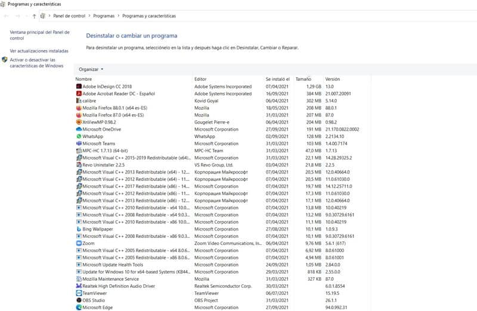477x311 pixels.
Task: Click the Mozilla Firefox 87.0 icon
Action: tap(79, 115)
